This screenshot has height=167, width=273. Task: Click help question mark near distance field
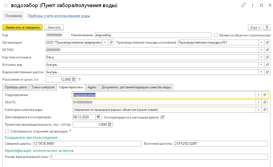click(x=80, y=80)
